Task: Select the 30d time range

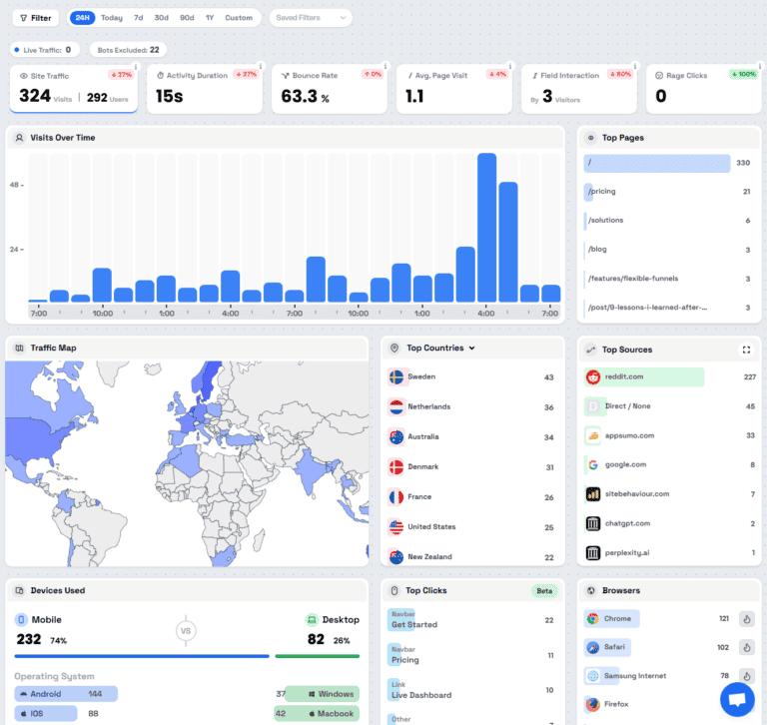Action: pos(162,18)
